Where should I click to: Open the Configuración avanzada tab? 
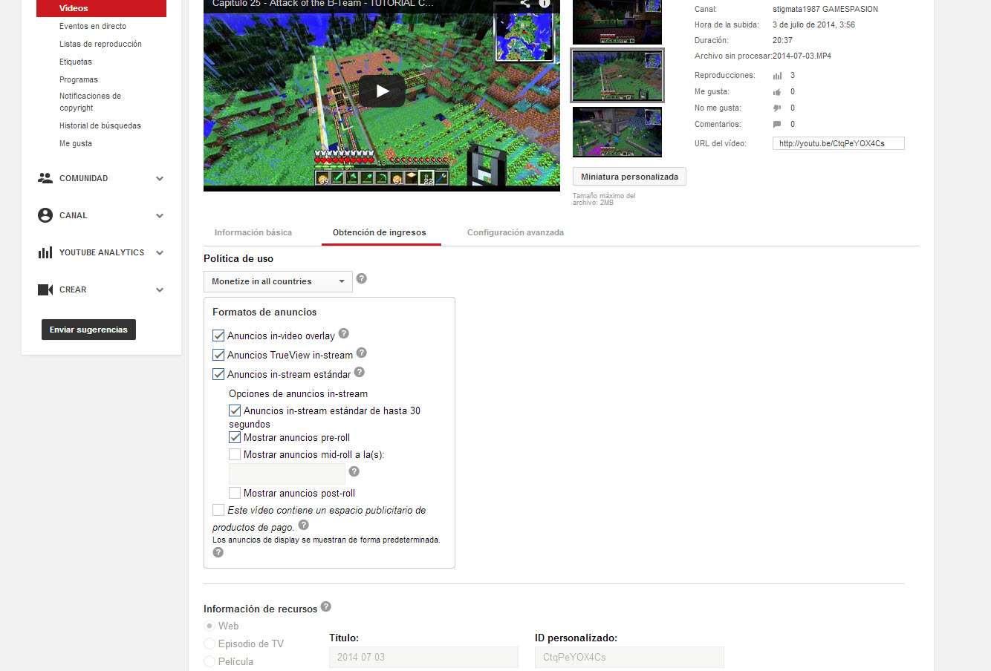click(516, 232)
